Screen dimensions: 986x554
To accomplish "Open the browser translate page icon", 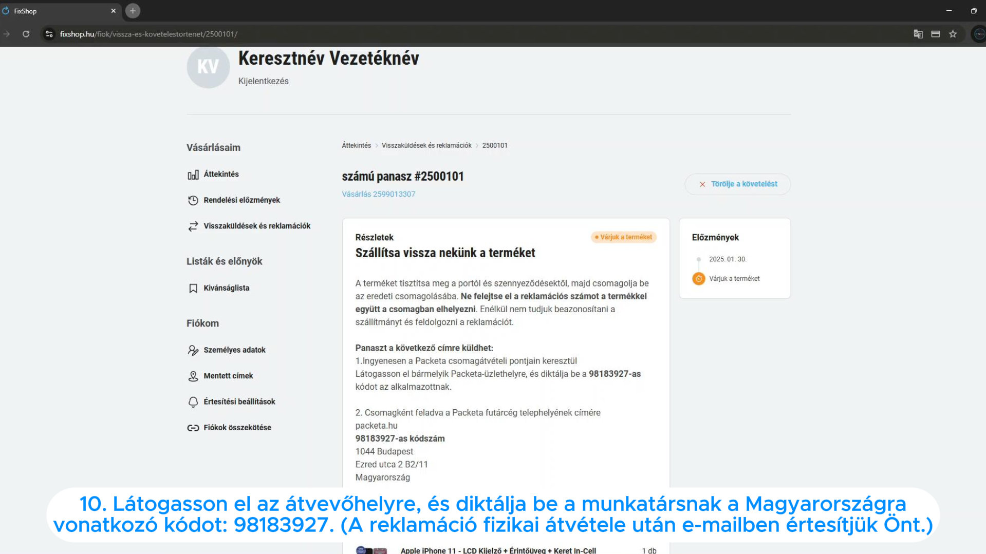I will tap(918, 34).
